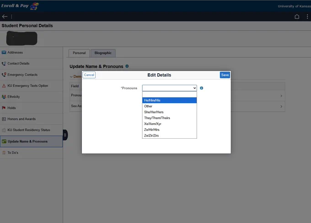Viewport: 311px width, 223px height.
Task: Click the Emergency Contacts phone icon
Action: (4, 75)
